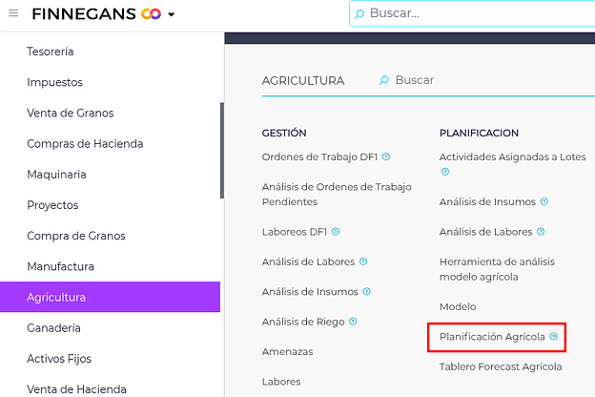Click the help icon next to Planificación Agrícola
The height and width of the screenshot is (397, 595).
(x=554, y=336)
